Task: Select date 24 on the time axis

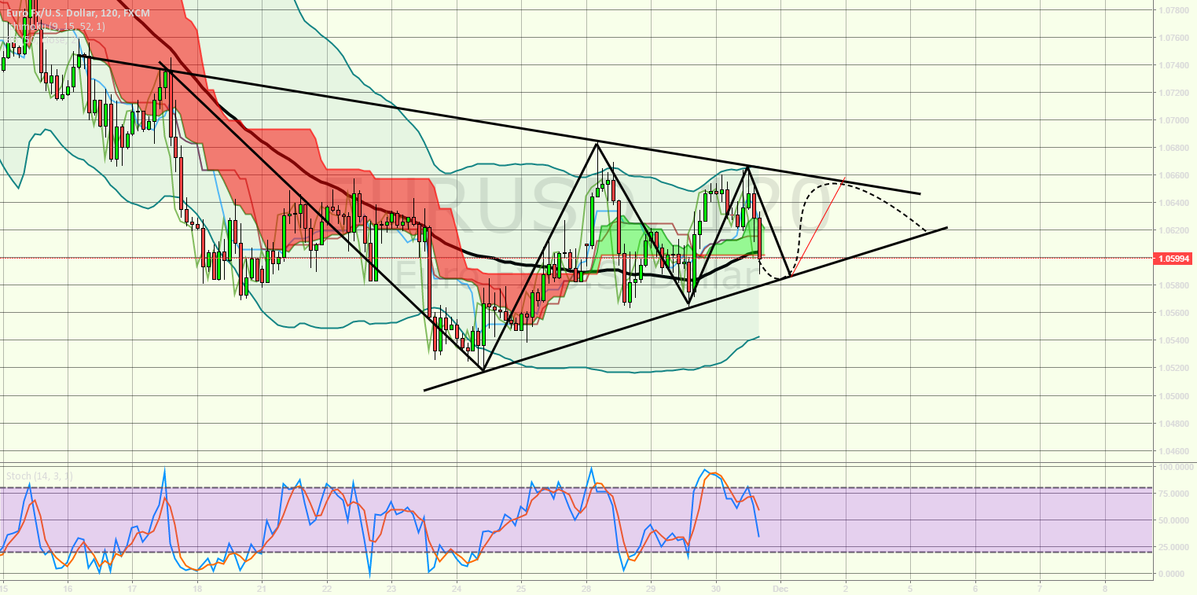Action: tap(457, 587)
